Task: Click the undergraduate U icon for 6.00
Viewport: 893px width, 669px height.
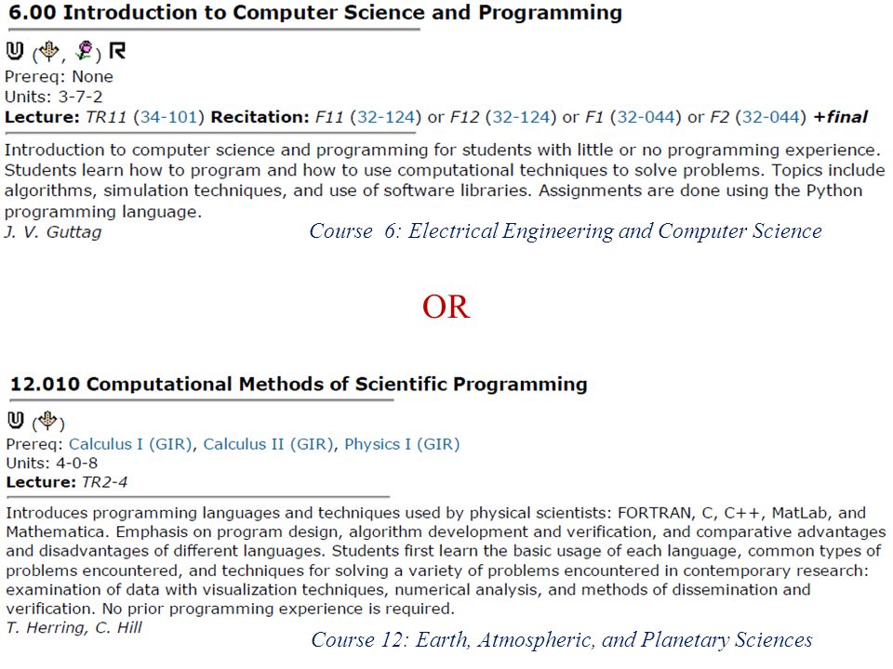Action: (15, 51)
